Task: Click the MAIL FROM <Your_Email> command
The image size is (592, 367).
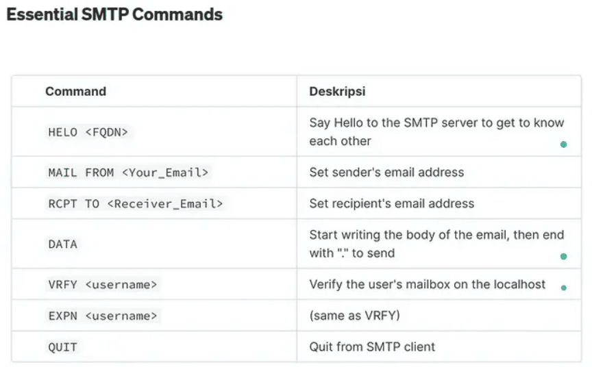Action: click(128, 173)
